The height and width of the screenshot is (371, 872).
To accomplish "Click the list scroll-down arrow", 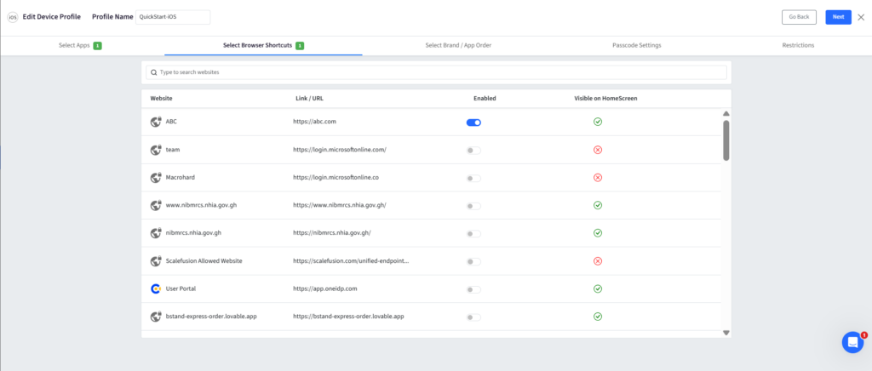I will click(726, 333).
